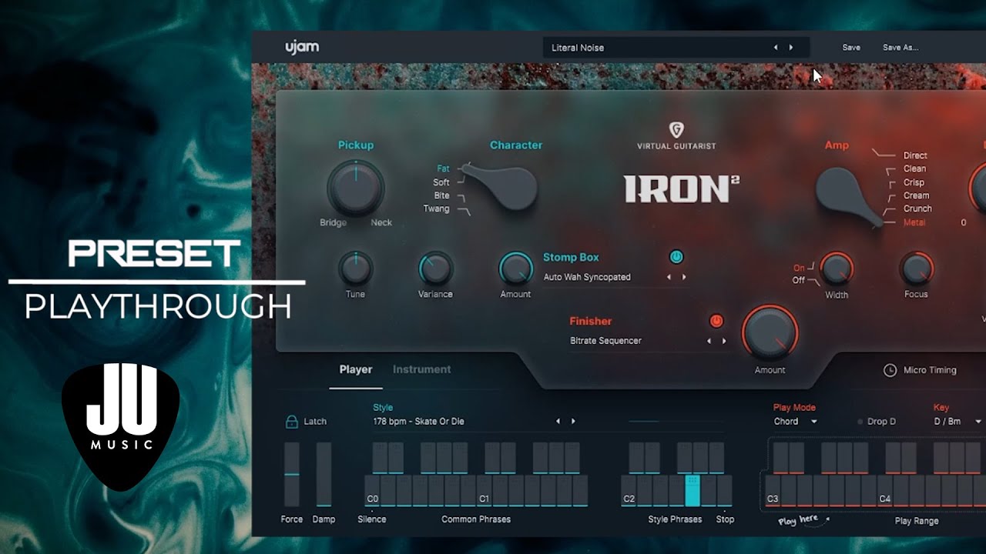986x554 pixels.
Task: Switch to the Player tab
Action: pos(356,369)
